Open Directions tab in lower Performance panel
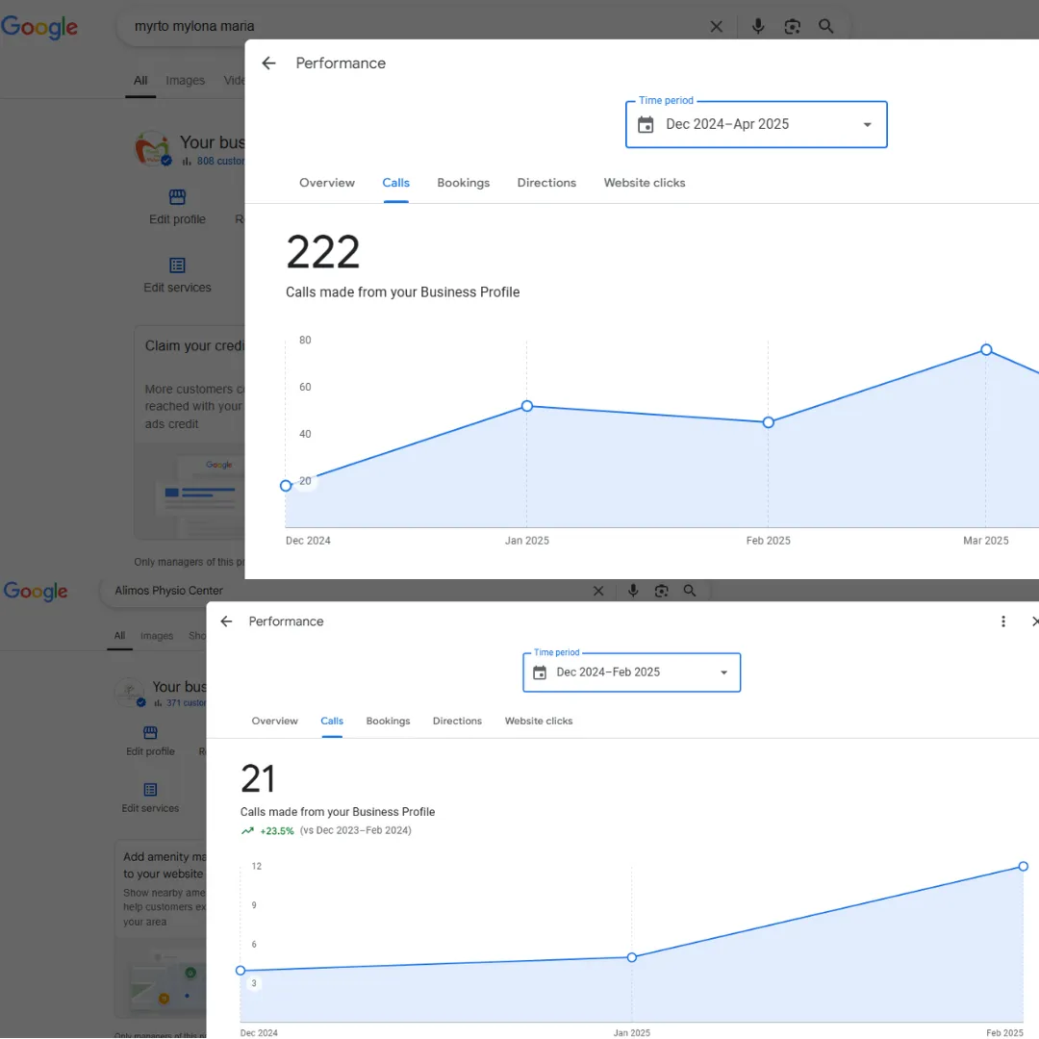1039x1039 pixels. [457, 721]
